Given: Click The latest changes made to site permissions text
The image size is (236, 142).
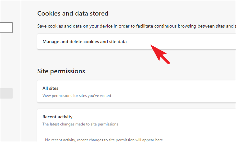Looking at the screenshot, I should click(80, 124).
